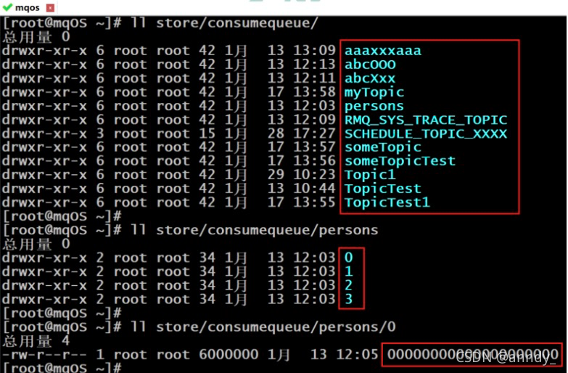Click queue directory 2 under persons
568x373 pixels.
pyautogui.click(x=348, y=286)
